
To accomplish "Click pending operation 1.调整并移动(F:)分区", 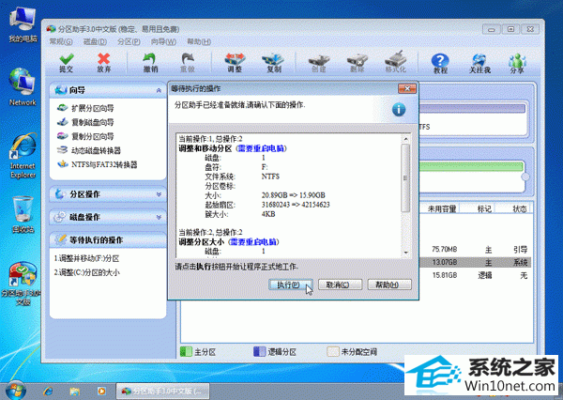I will [x=86, y=258].
